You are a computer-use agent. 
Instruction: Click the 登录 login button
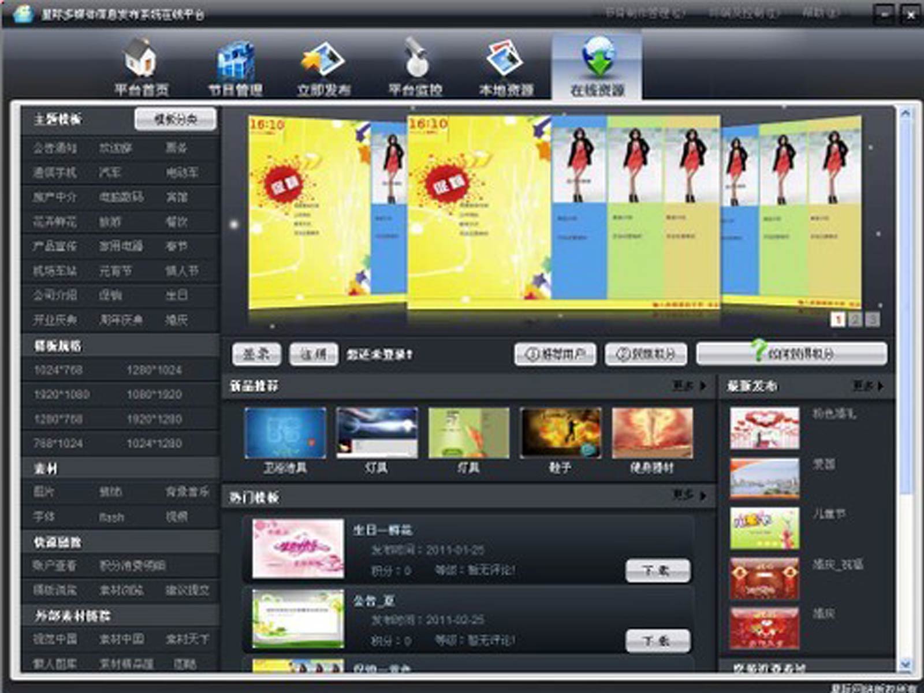(x=256, y=354)
